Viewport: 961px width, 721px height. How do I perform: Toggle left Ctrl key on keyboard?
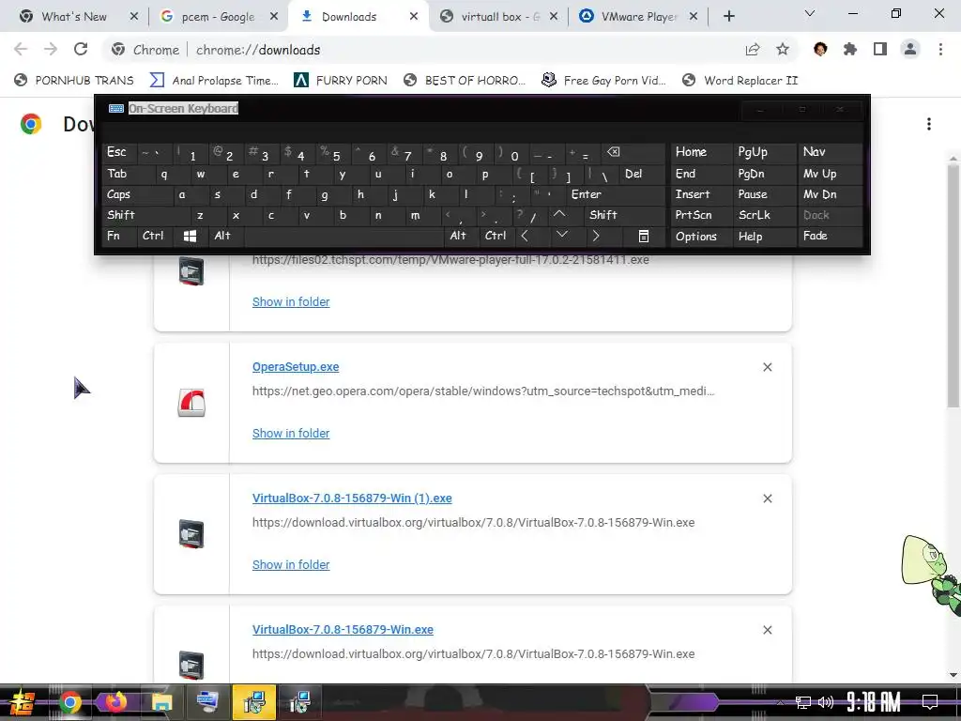coord(155,236)
